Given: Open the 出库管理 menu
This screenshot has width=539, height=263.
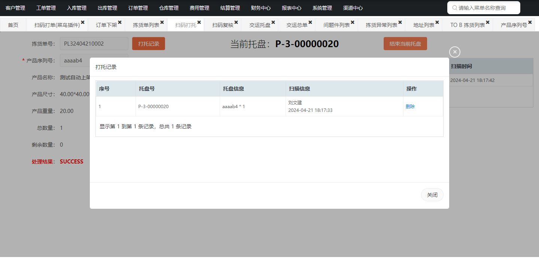Looking at the screenshot, I should [x=107, y=8].
